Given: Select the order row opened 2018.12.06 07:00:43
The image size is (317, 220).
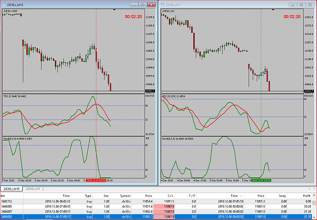Looking at the screenshot, I should 156,206.
